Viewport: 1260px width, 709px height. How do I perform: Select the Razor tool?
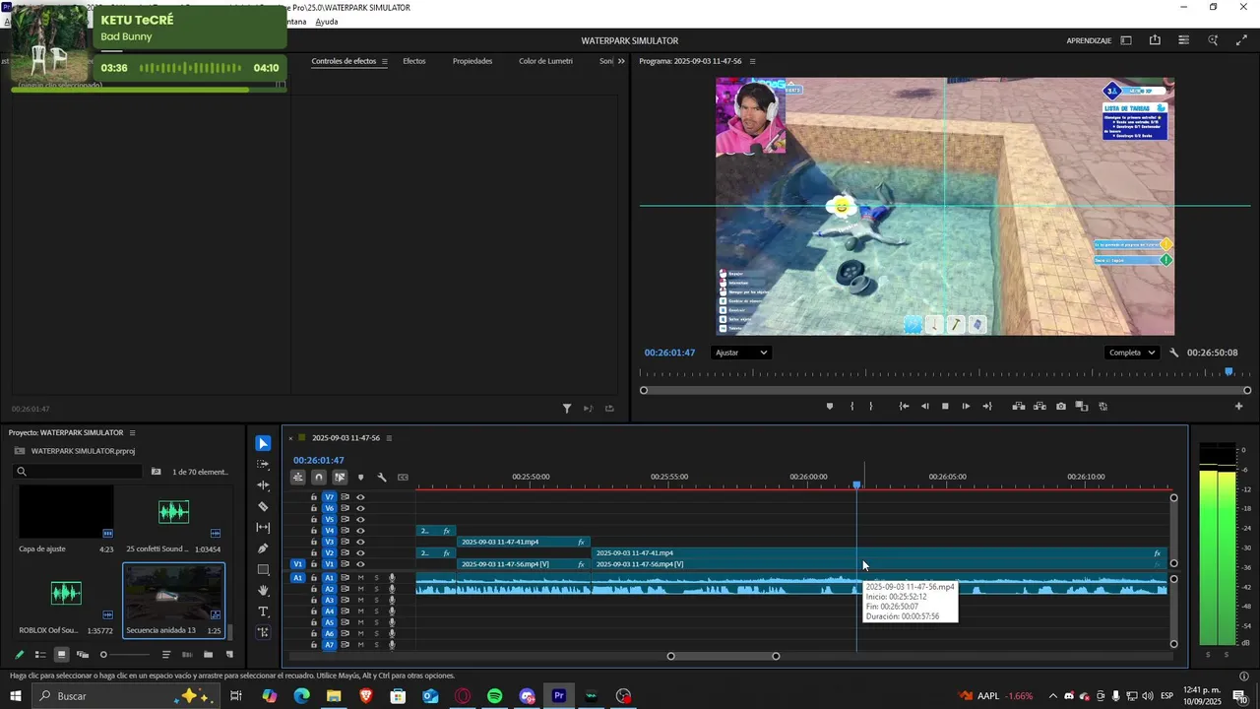[263, 506]
